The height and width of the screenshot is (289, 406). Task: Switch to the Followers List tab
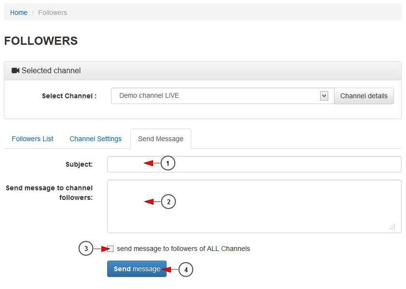pos(32,139)
